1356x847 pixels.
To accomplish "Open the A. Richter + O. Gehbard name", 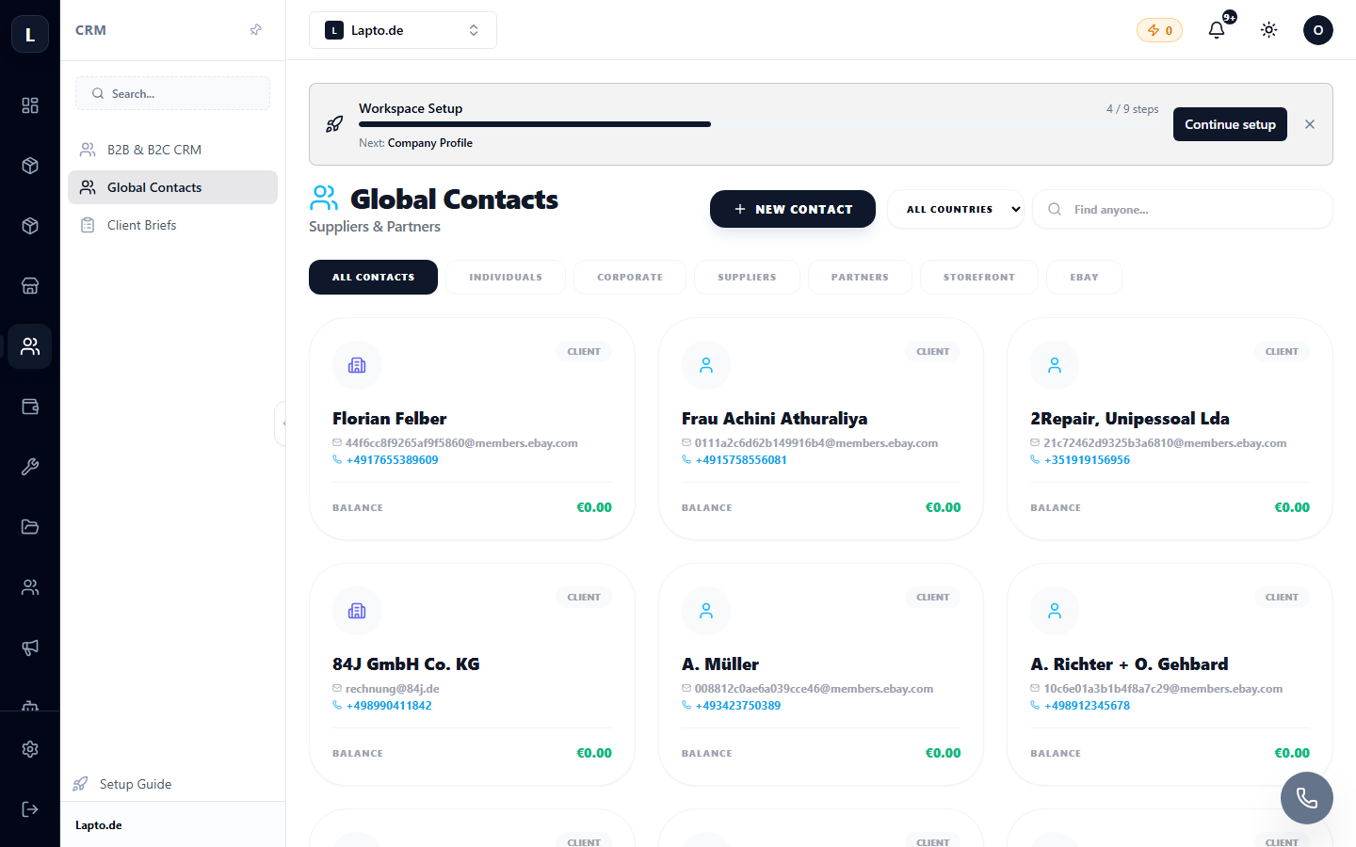I will 1129,664.
